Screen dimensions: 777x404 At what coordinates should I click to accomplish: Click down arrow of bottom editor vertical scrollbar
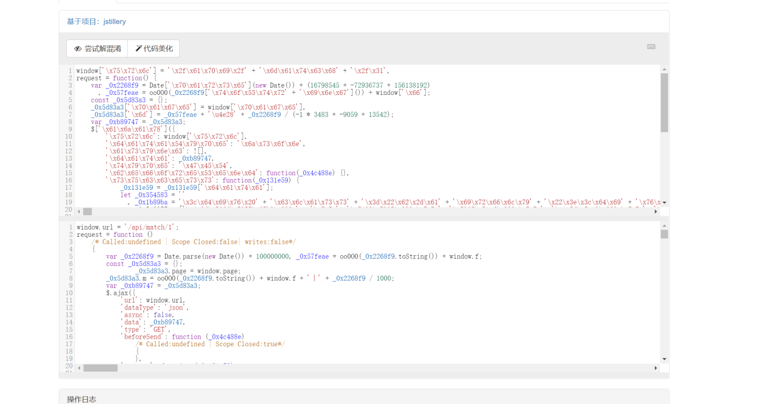(664, 359)
